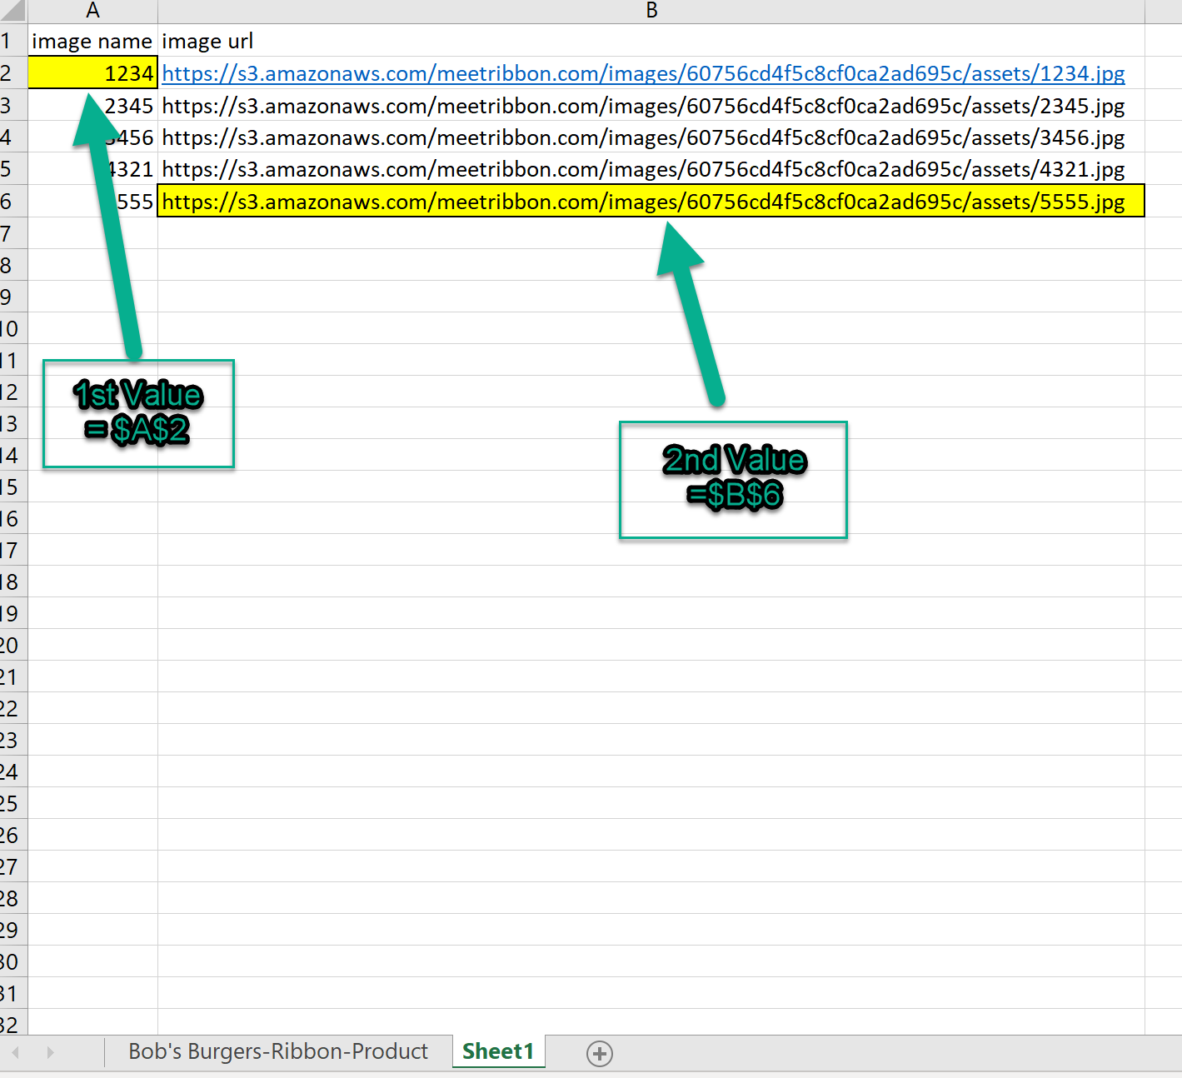This screenshot has height=1078, width=1182.
Task: Click the Select All corner triangle
Action: 13,11
